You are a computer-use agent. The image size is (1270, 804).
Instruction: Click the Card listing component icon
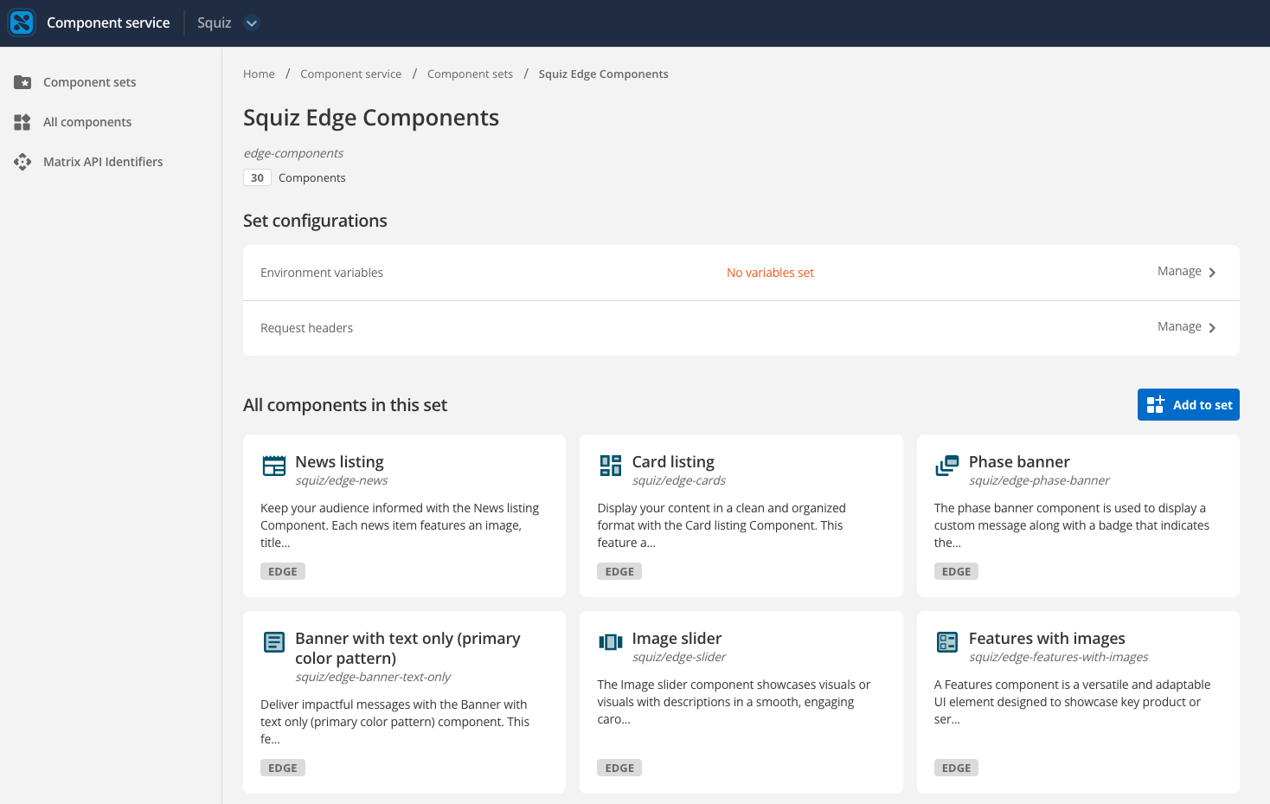(x=611, y=466)
